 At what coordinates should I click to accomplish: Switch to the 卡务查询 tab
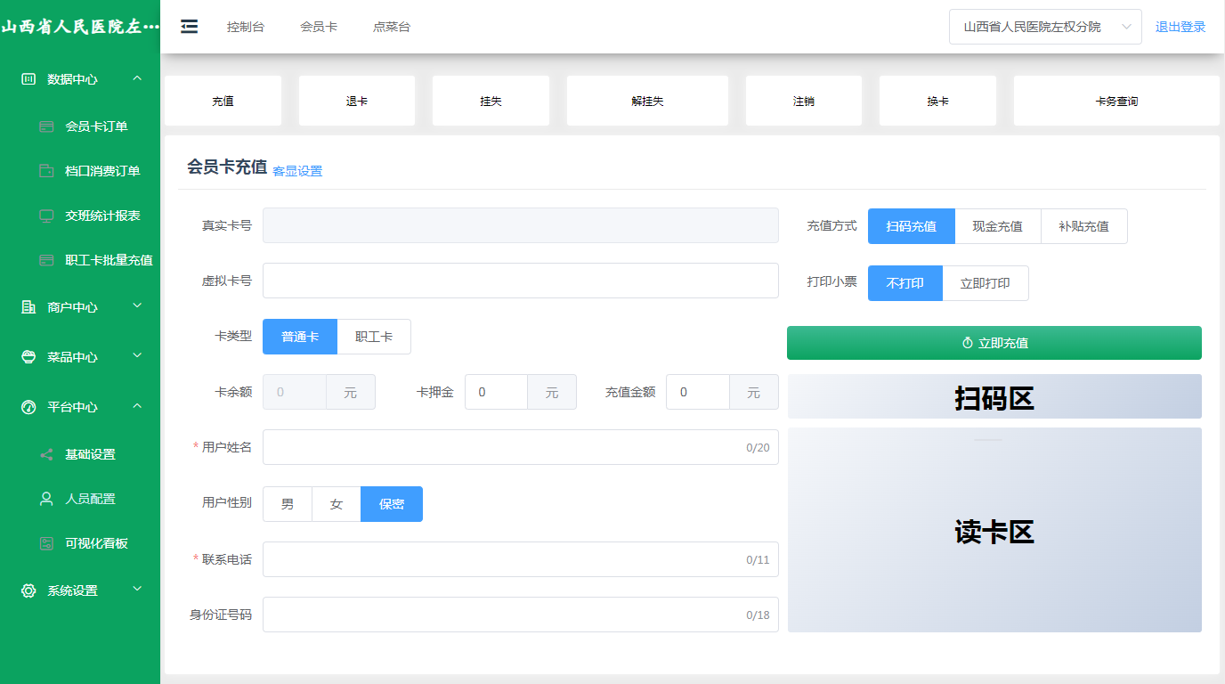[1116, 101]
